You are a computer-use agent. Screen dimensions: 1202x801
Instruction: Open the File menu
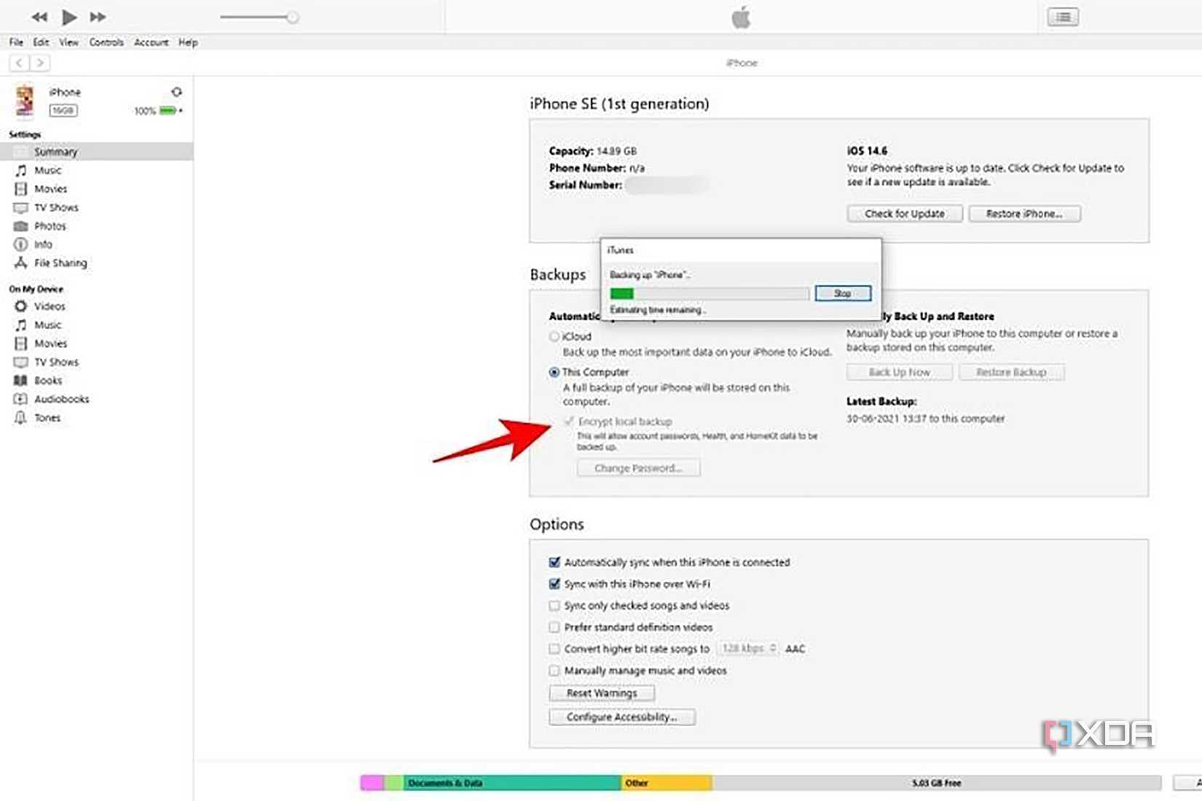pos(16,42)
